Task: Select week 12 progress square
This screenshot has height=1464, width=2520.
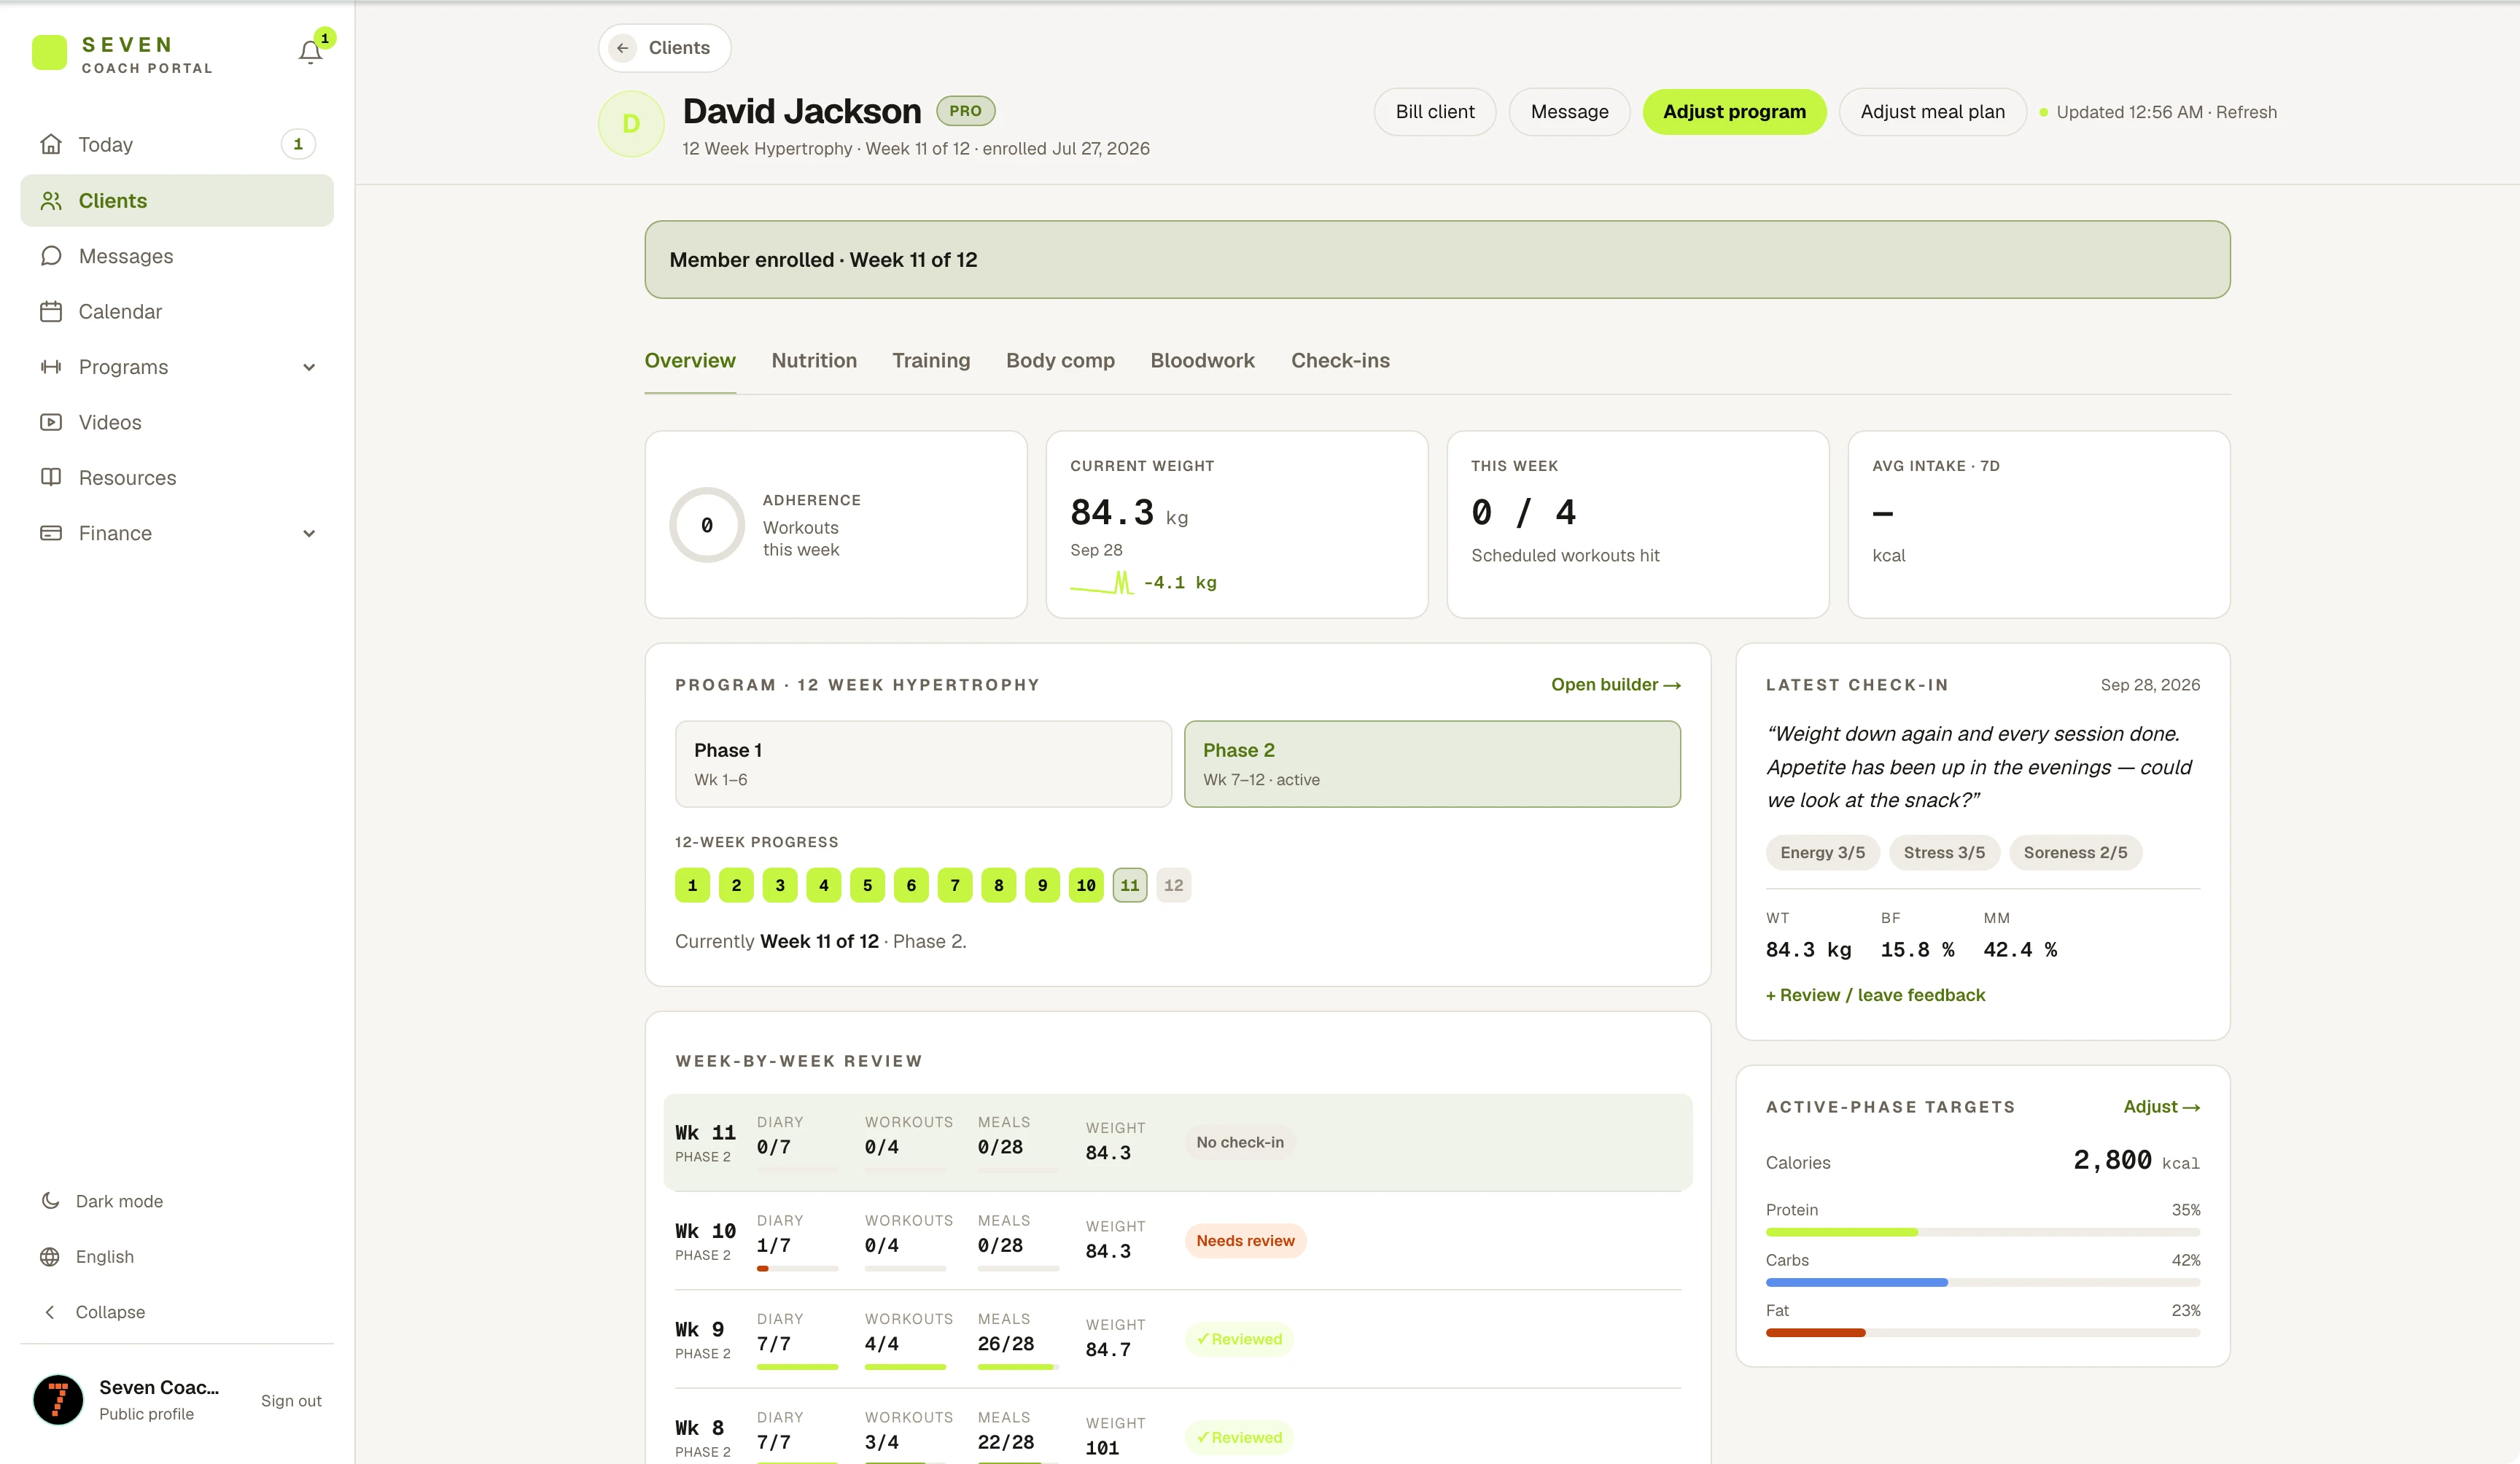Action: 1173,885
